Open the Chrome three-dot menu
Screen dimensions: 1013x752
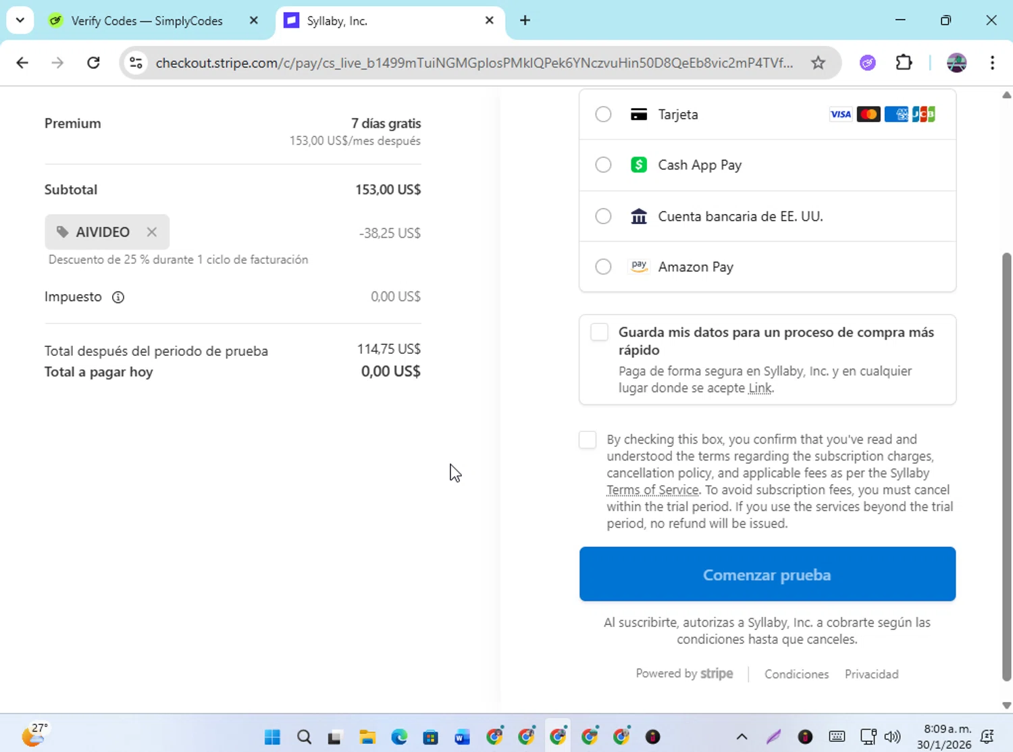(992, 63)
